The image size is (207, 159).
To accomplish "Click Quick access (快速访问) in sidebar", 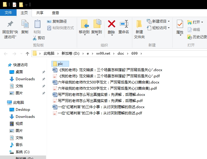I will point(17,65).
